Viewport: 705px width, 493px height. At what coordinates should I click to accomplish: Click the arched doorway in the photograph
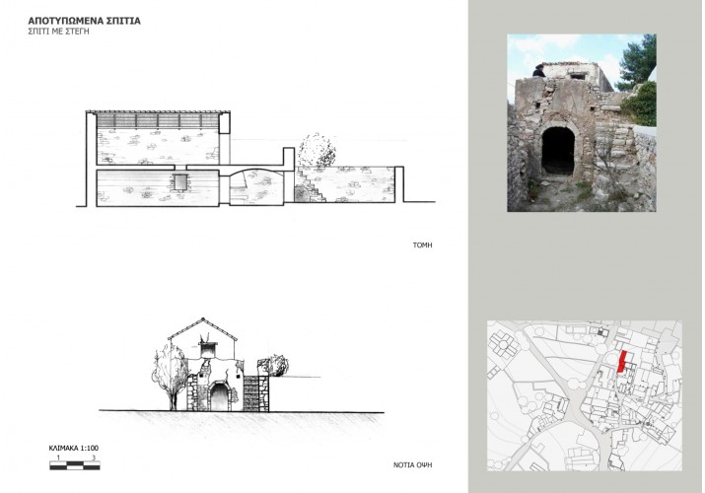[558, 152]
